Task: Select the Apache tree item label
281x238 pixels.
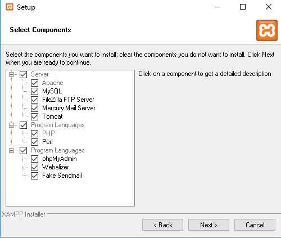Action: point(53,83)
